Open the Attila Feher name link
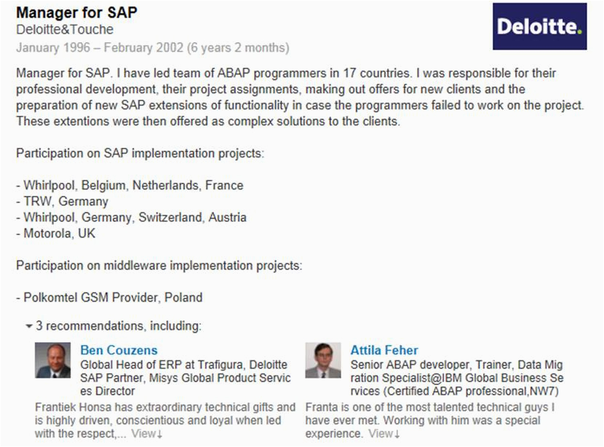 tap(384, 350)
